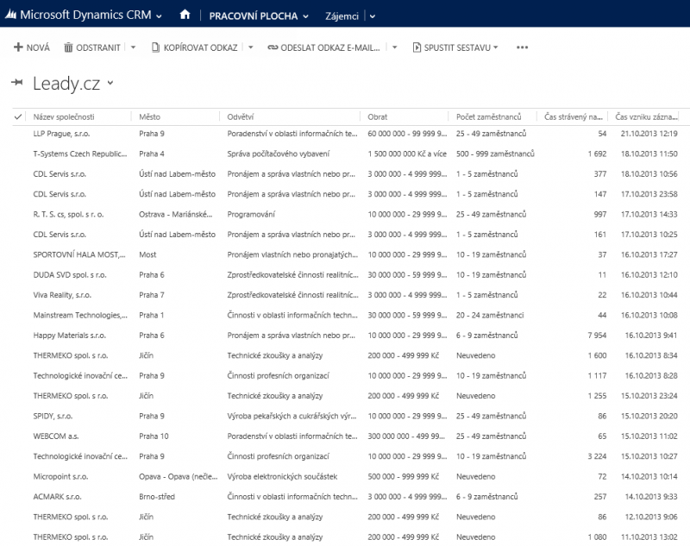Open Micropoint s.r.o. record
The height and width of the screenshot is (546, 690).
pos(60,476)
